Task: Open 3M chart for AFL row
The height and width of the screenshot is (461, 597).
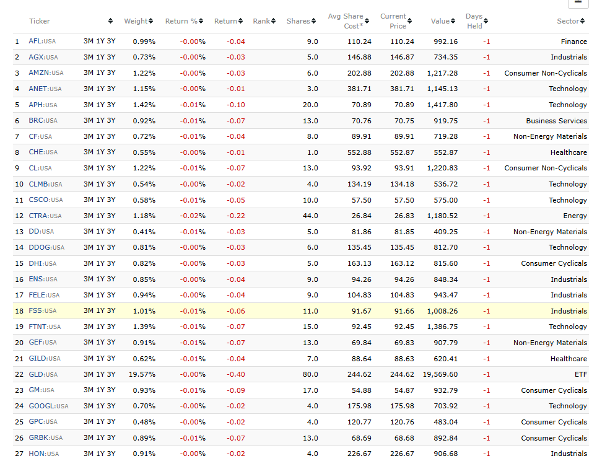Action: 89,41
